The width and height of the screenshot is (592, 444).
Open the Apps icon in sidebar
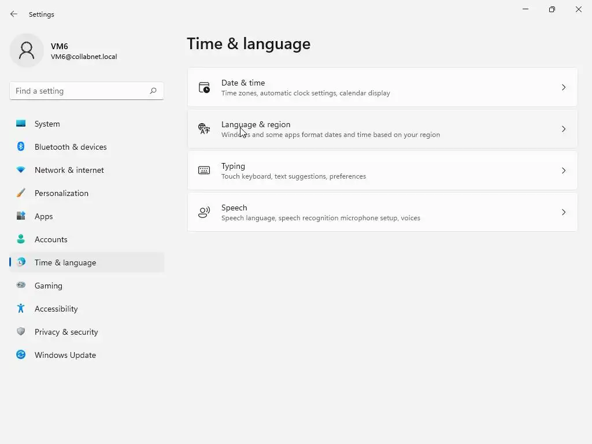[21, 216]
